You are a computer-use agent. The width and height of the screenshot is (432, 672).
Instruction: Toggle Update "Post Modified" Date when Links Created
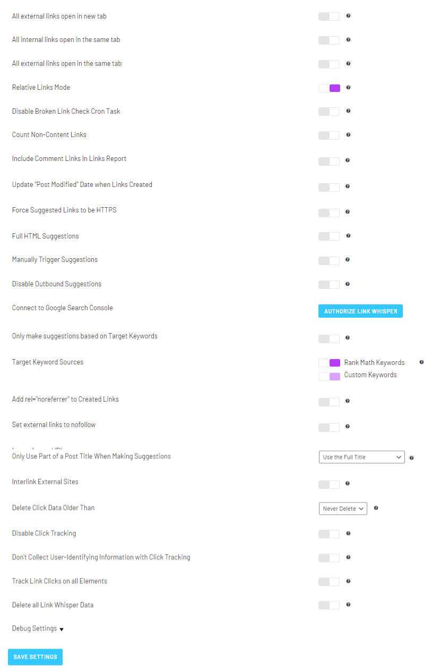[329, 187]
